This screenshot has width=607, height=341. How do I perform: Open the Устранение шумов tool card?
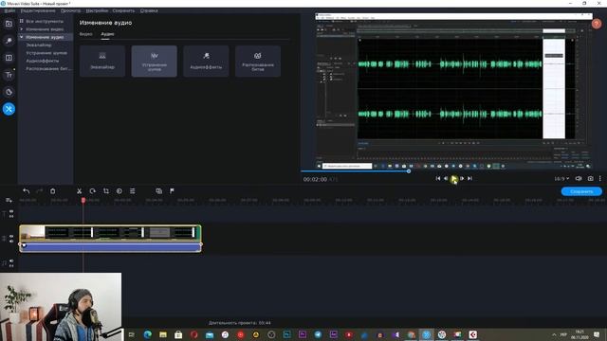coord(154,61)
